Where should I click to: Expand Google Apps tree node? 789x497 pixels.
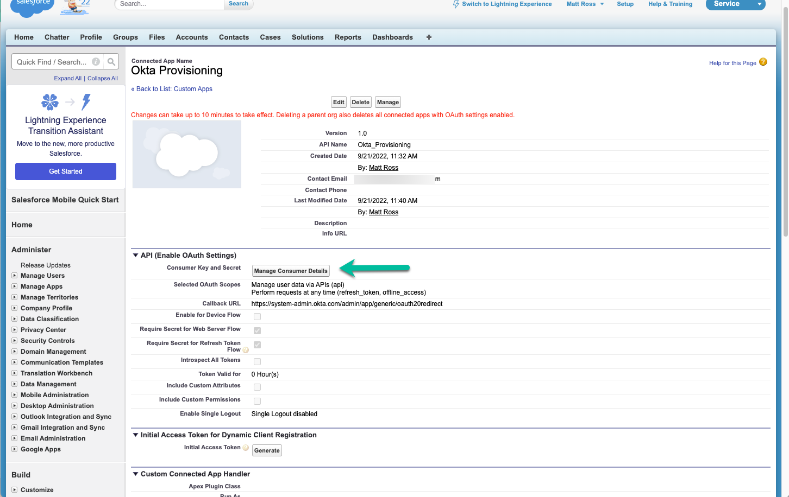coord(15,449)
